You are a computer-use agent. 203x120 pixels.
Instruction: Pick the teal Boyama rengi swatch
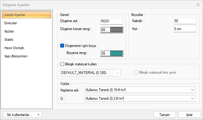116,53
